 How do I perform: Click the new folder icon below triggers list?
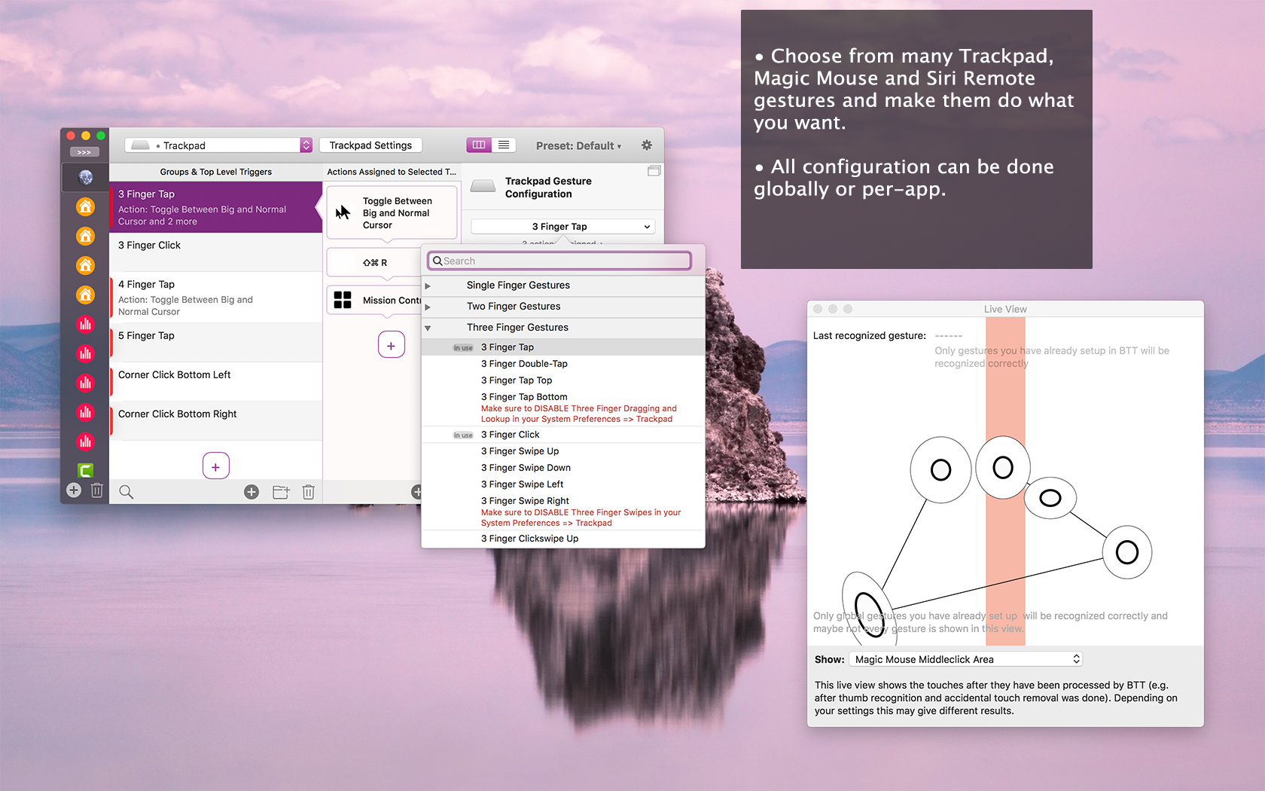coord(281,492)
